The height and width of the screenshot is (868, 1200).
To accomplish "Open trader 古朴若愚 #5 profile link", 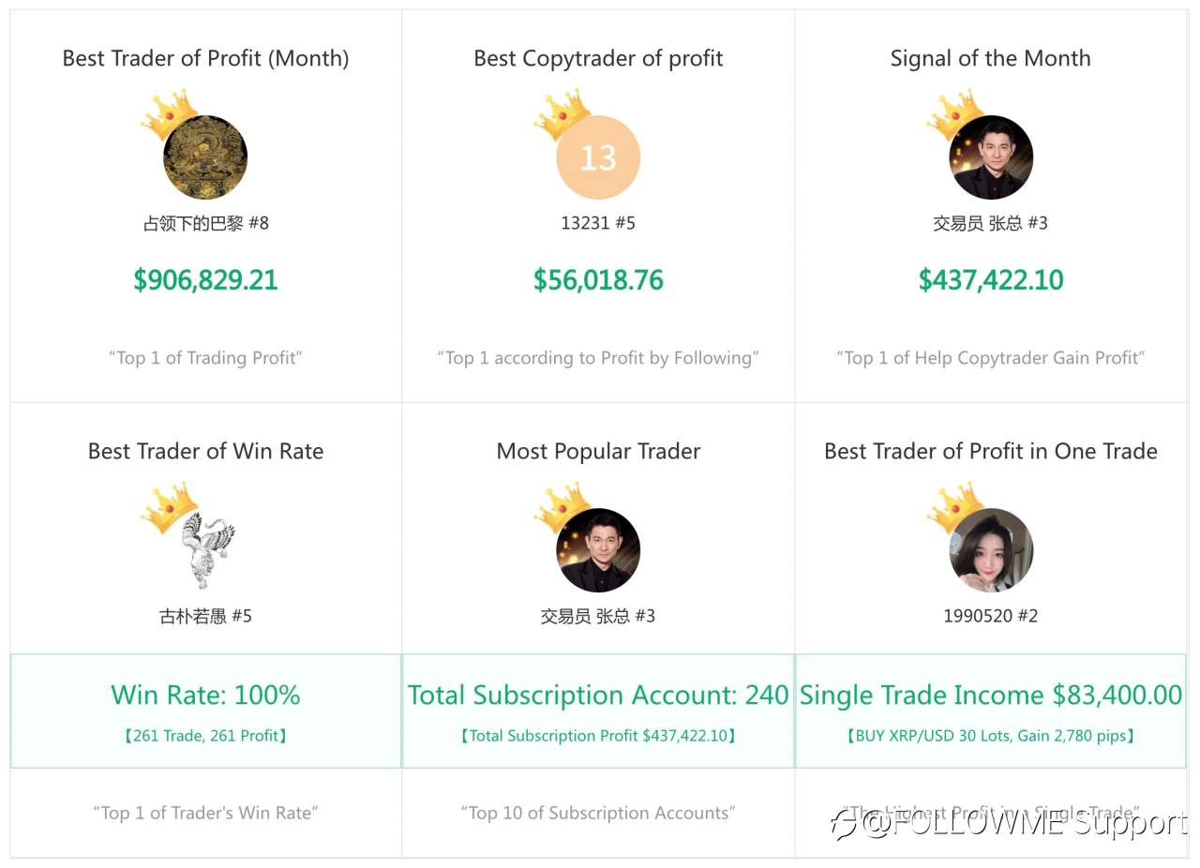I will point(205,616).
